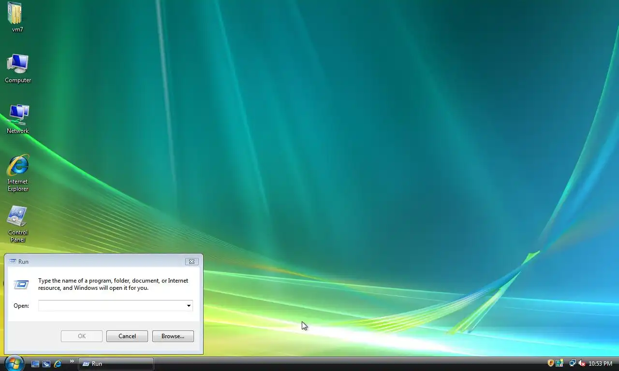
Task: Click the network connection tray icon
Action: pyautogui.click(x=573, y=363)
